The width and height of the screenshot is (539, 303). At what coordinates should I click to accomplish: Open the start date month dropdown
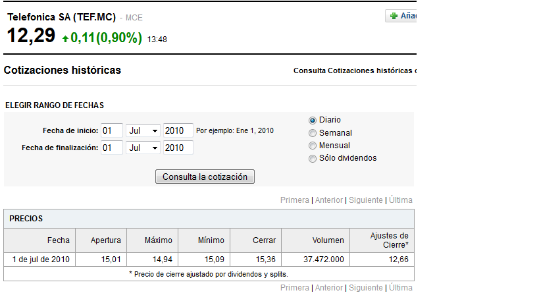click(143, 130)
